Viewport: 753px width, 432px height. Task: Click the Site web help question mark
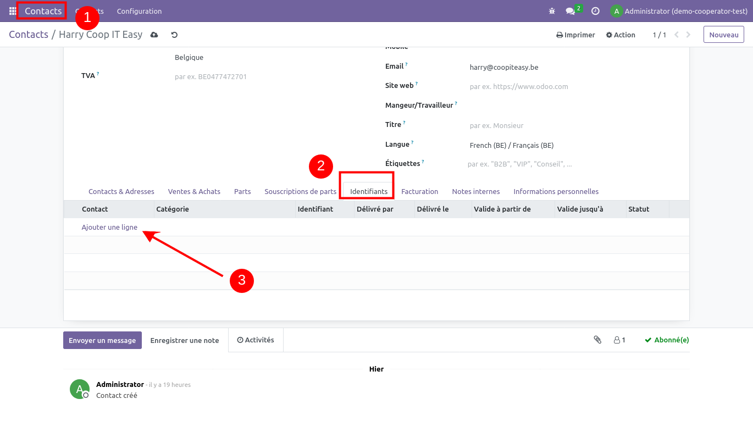[417, 84]
